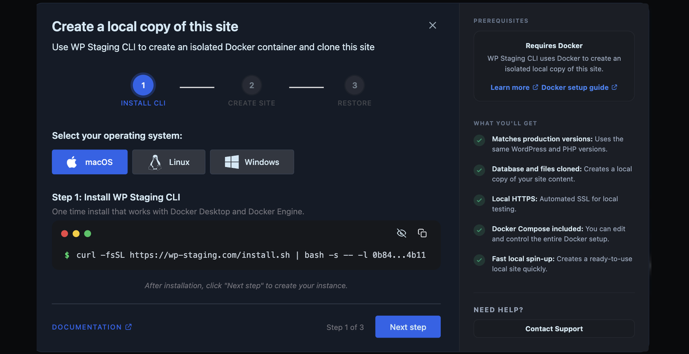Select macOS operating system
Image resolution: width=689 pixels, height=354 pixels.
(90, 162)
